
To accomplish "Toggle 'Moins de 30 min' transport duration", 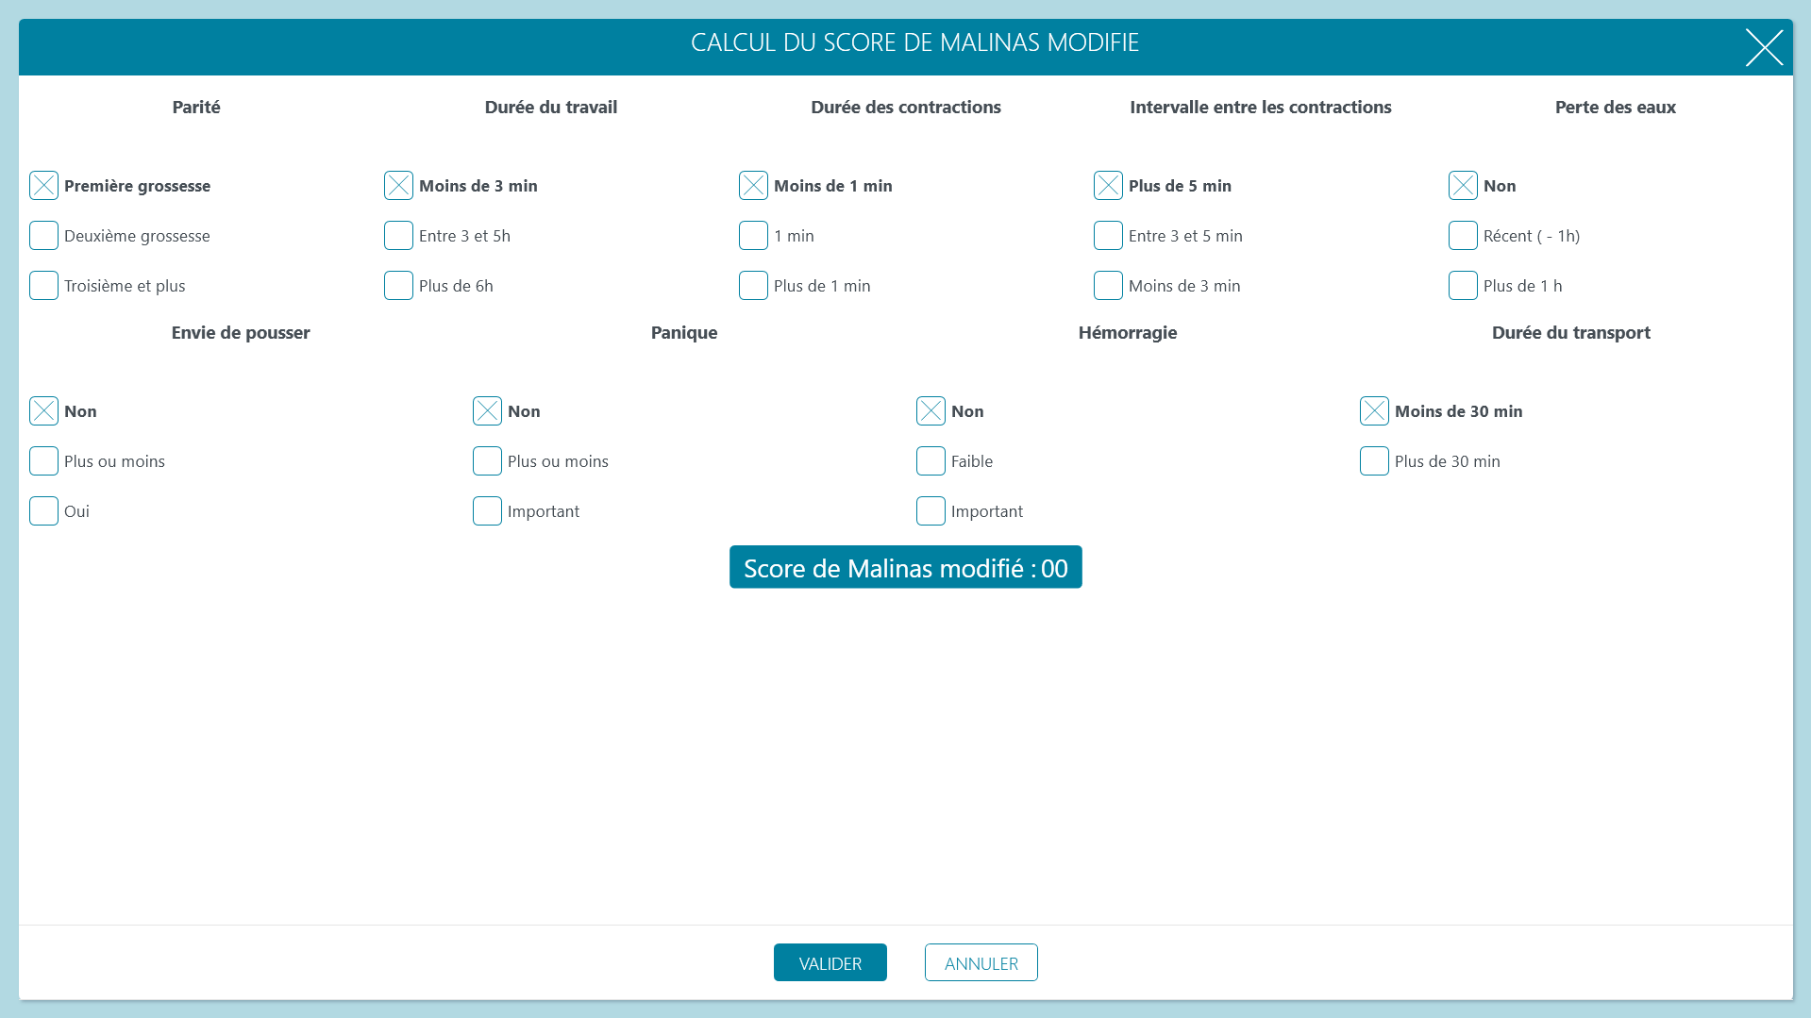I will coord(1374,411).
